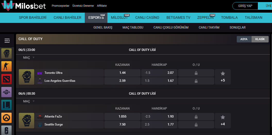Click Seattle Surge team logo
The width and height of the screenshot is (272, 135).
pyautogui.click(x=40, y=124)
